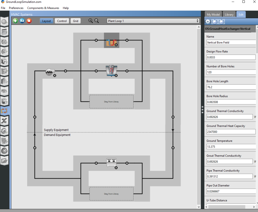Open the Simulation Settings gear tab
258x212 pixels.
[x=4, y=131]
